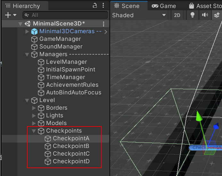Open the Asset Store tab
Screen dimensions: 222x176
click(205, 6)
